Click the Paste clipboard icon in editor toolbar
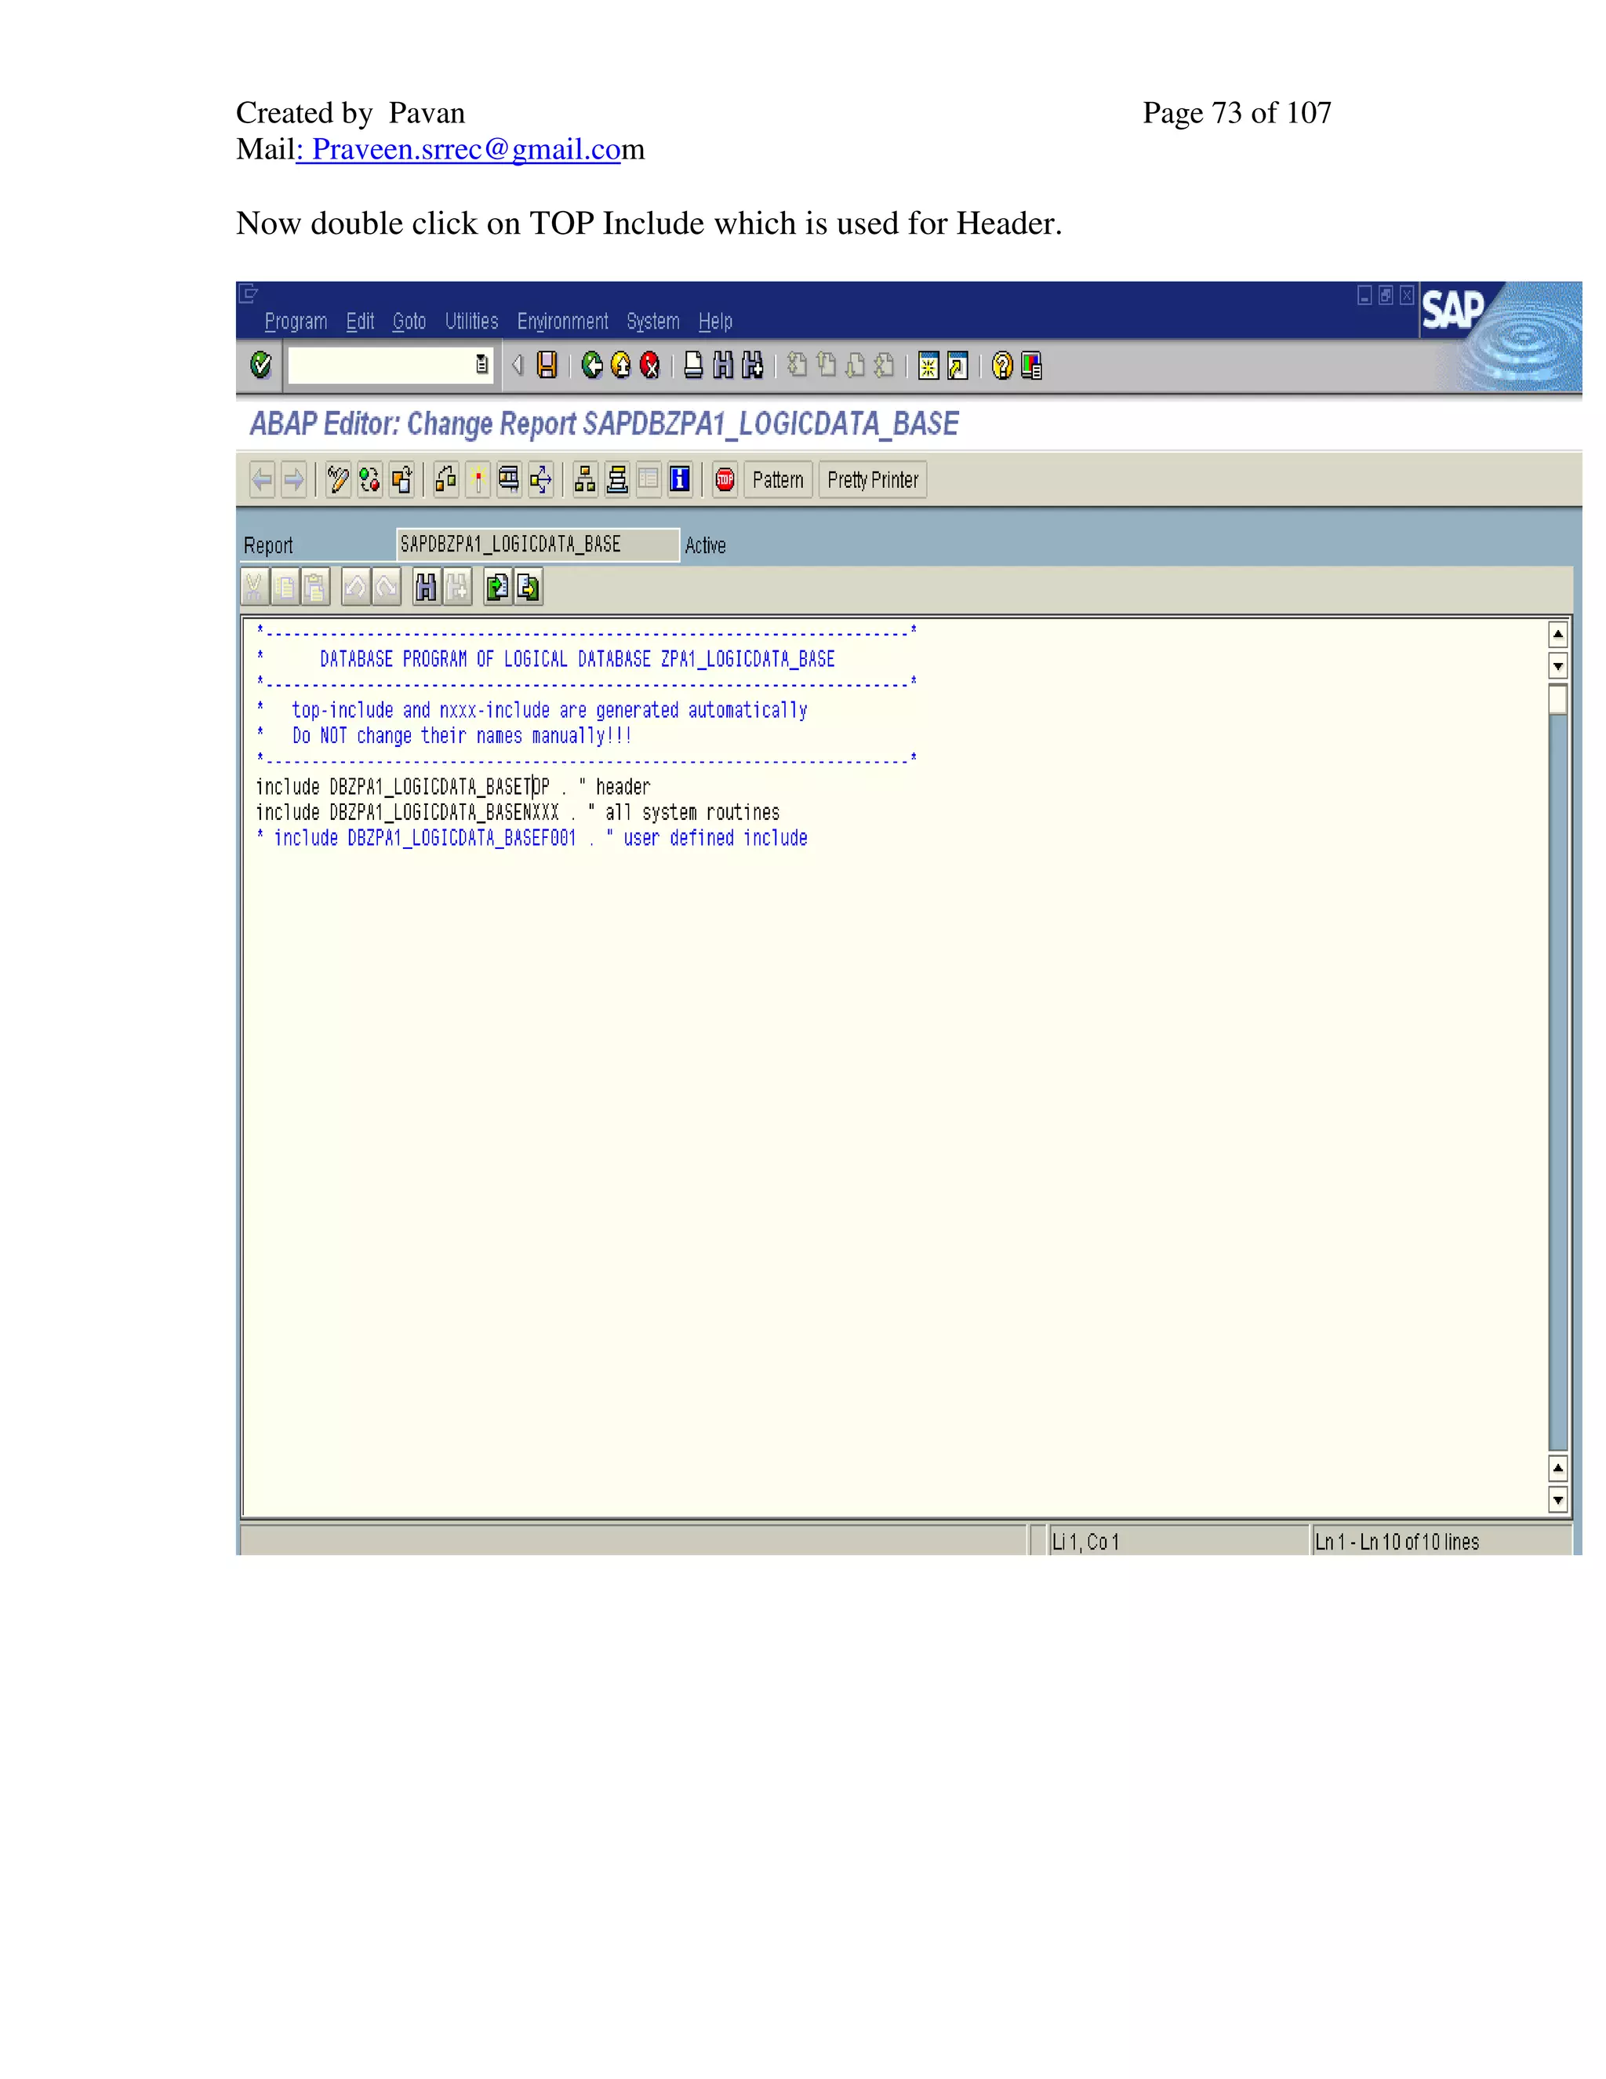 click(315, 588)
